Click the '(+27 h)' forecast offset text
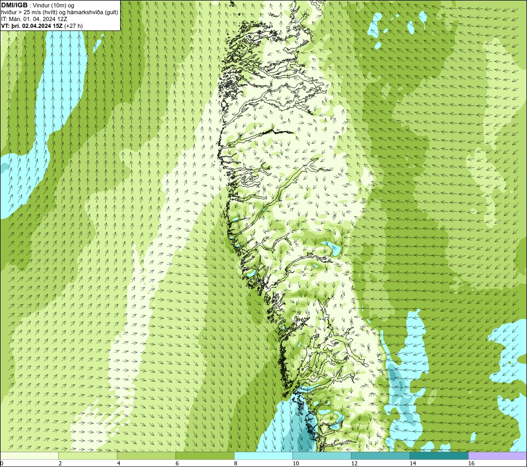527x467 pixels. 73,26
